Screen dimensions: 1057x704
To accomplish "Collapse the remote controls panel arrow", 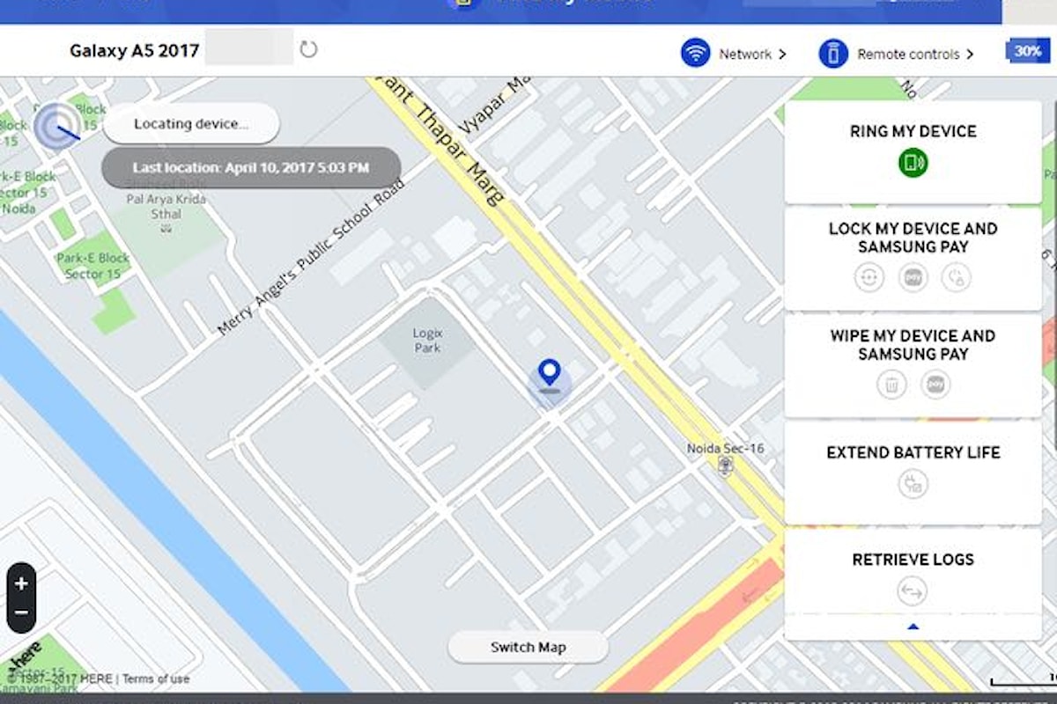I will point(913,627).
